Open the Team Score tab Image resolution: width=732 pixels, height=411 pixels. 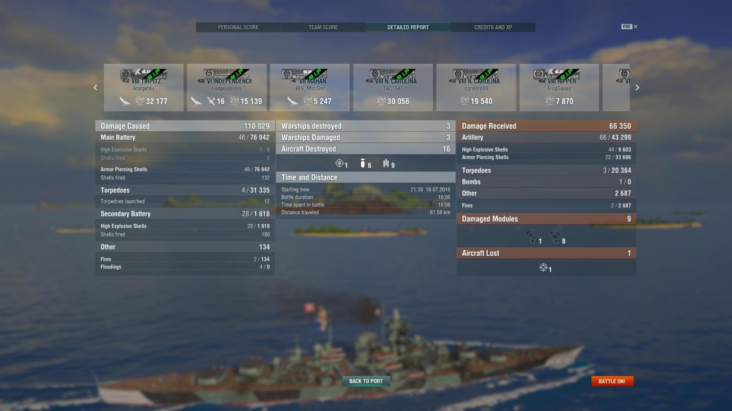323,27
